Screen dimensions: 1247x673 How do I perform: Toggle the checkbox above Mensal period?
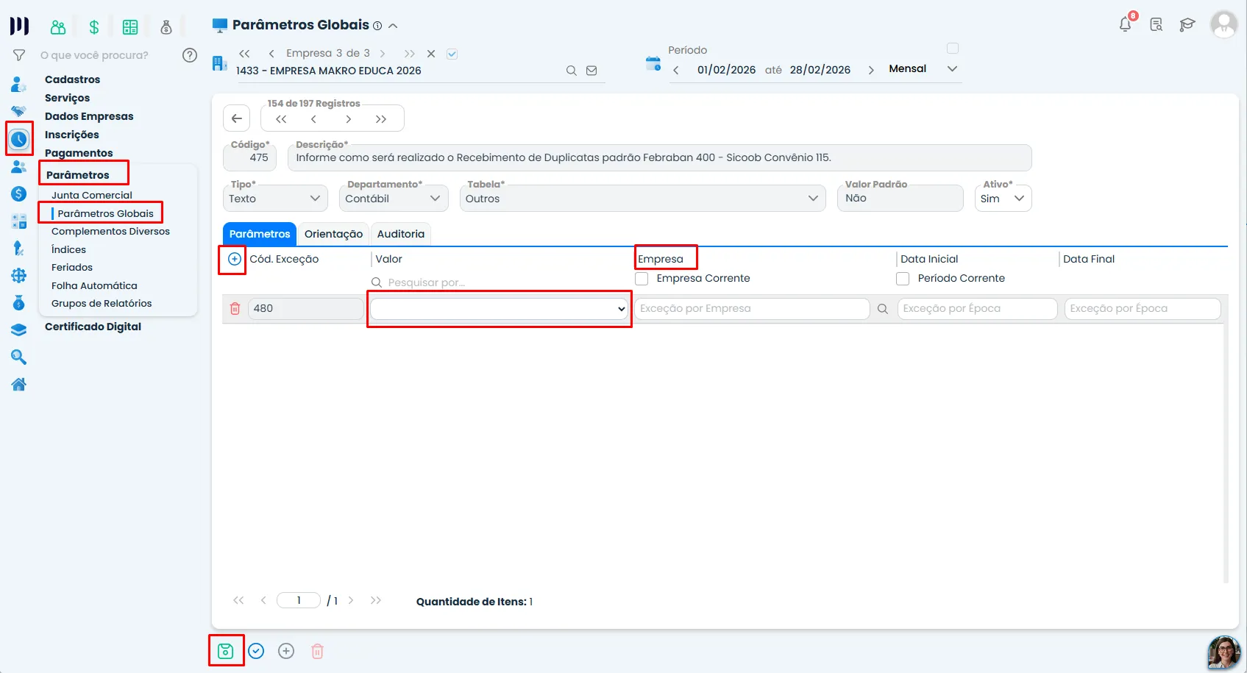pos(953,49)
